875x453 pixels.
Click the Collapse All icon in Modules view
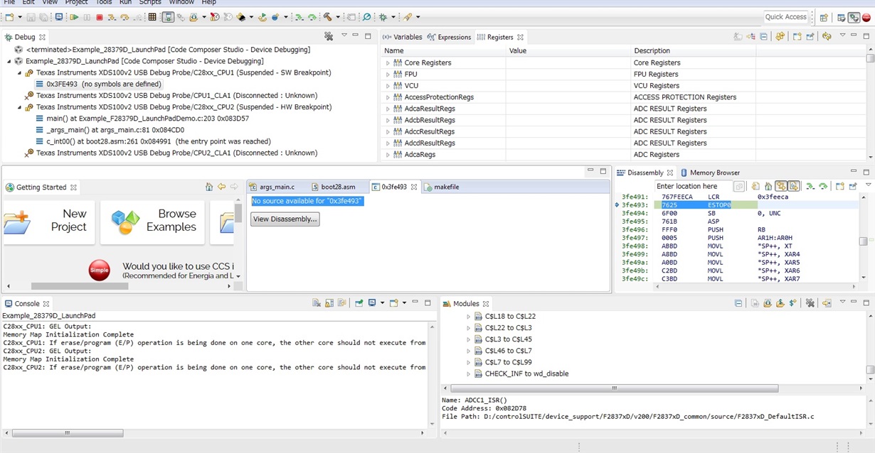738,303
